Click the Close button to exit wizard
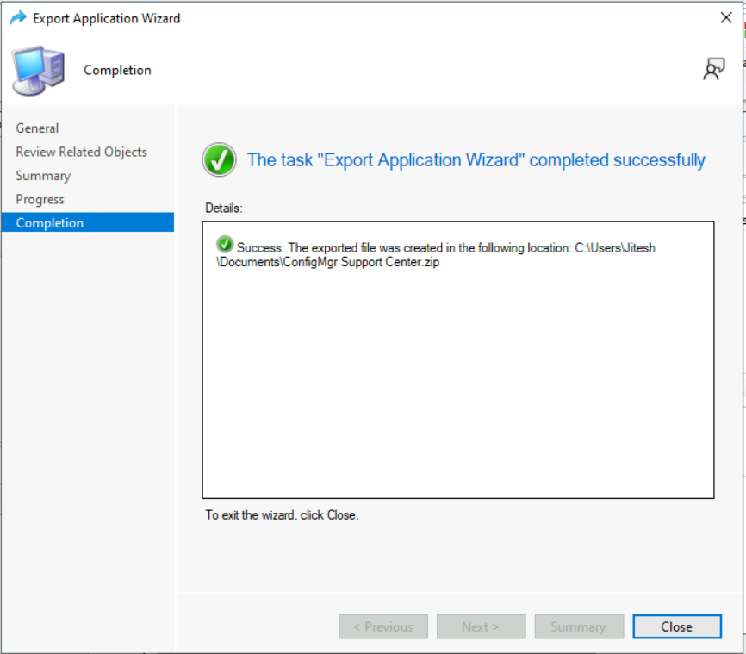Viewport: 746px width, 654px height. pyautogui.click(x=676, y=626)
